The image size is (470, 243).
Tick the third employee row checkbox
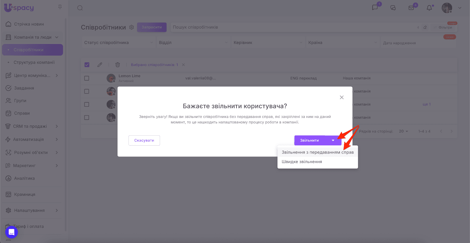[x=87, y=104]
